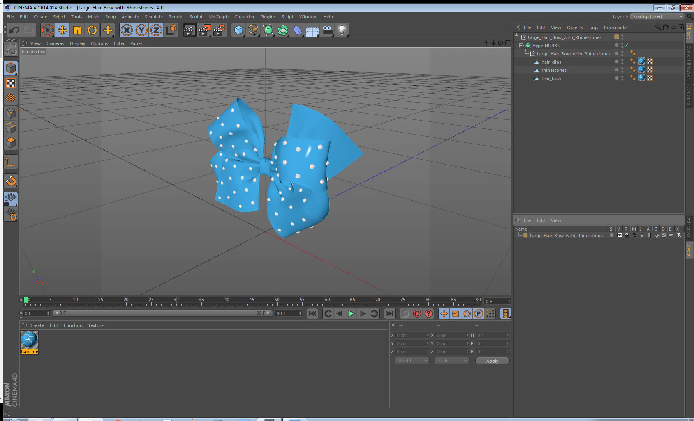Viewport: 694px width, 421px height.
Task: Render to Picture Viewer
Action: click(x=204, y=30)
